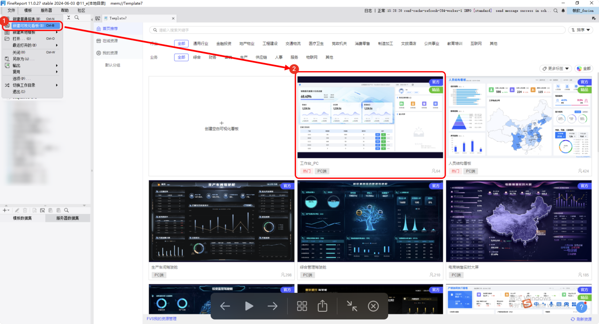Viewport: 599px width, 324px height.
Task: Click the search icon in the top bar
Action: point(556,11)
